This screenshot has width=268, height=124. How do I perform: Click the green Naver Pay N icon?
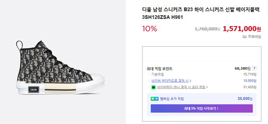click(x=153, y=87)
